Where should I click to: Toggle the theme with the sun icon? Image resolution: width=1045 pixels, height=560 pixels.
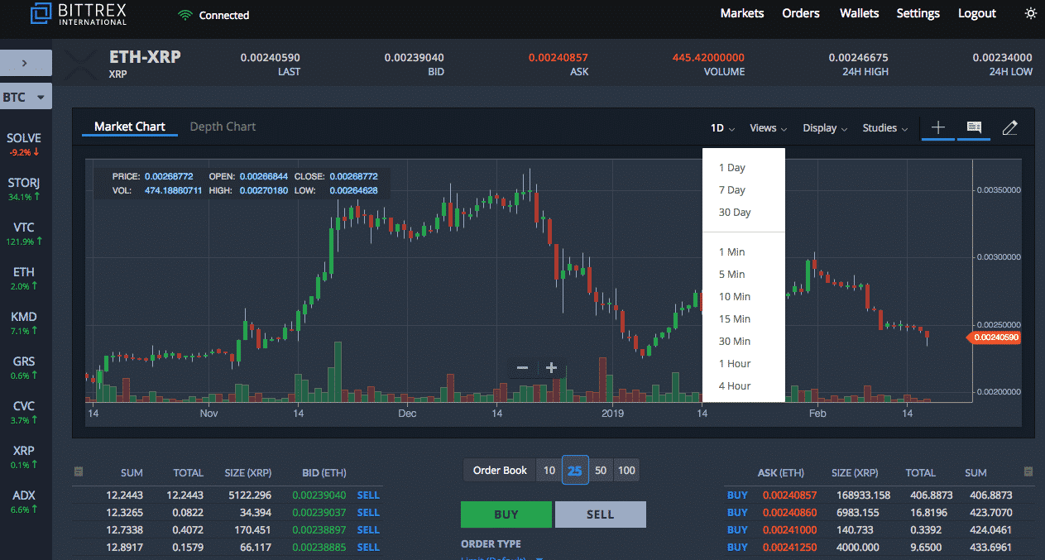click(x=1030, y=13)
